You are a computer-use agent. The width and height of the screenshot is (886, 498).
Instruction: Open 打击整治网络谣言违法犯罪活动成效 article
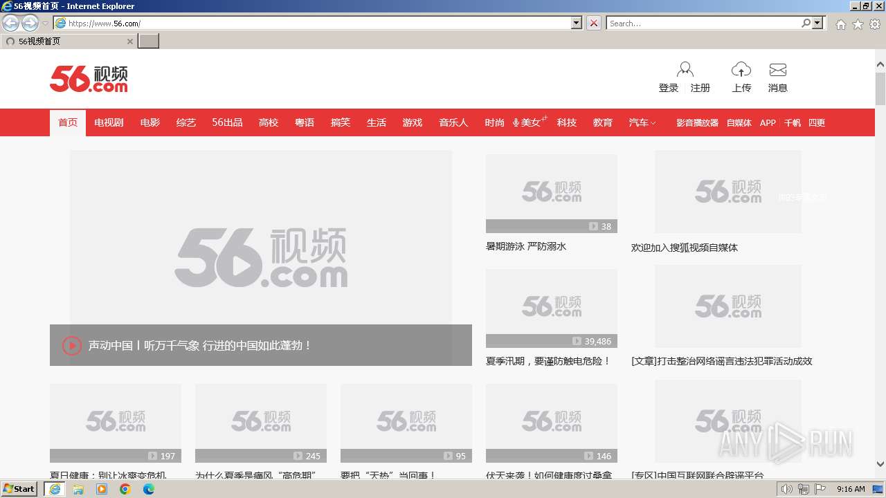722,361
